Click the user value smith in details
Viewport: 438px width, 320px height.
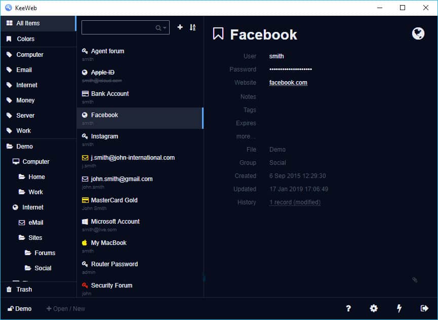click(276, 56)
